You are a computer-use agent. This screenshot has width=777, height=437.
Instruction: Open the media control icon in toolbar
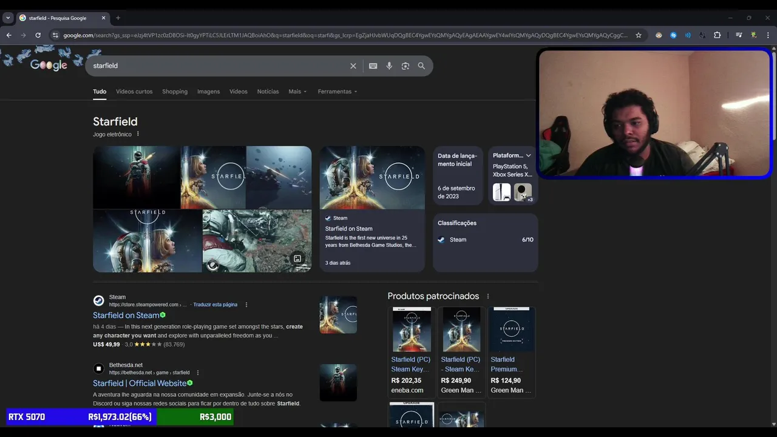pyautogui.click(x=739, y=35)
